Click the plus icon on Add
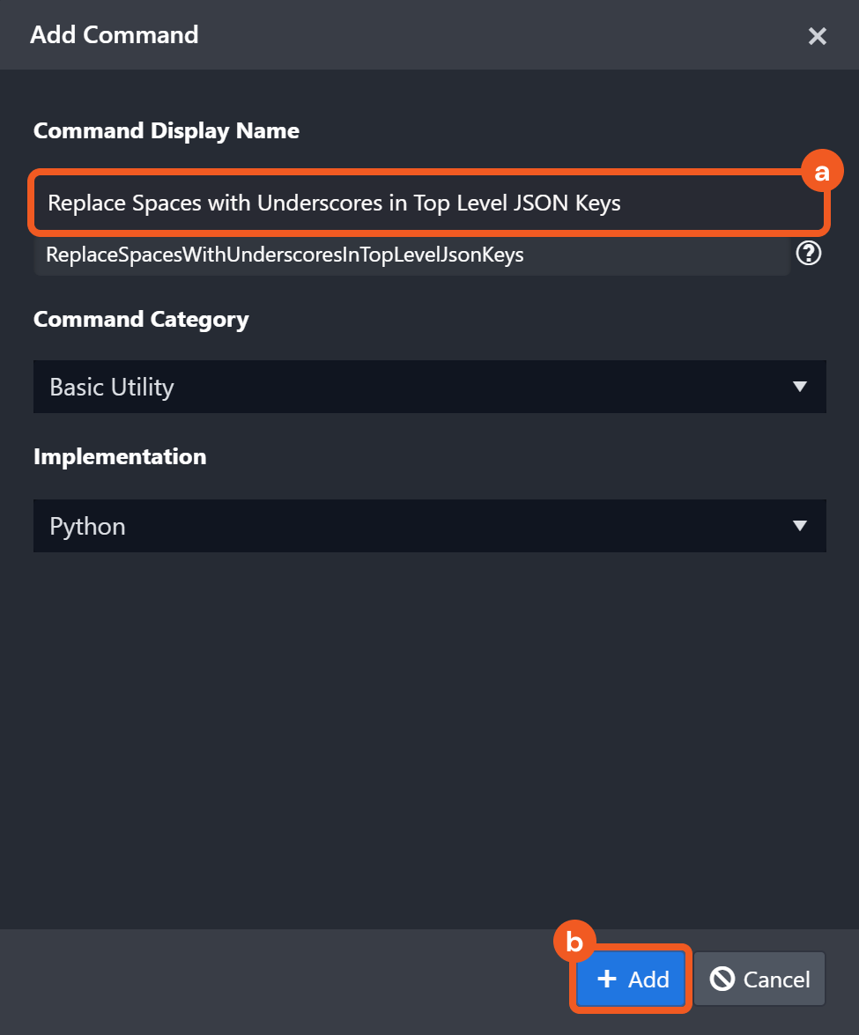The width and height of the screenshot is (859, 1035). [x=607, y=979]
